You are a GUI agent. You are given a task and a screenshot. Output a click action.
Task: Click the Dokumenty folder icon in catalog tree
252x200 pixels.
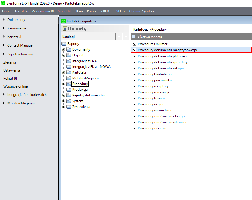click(69, 49)
